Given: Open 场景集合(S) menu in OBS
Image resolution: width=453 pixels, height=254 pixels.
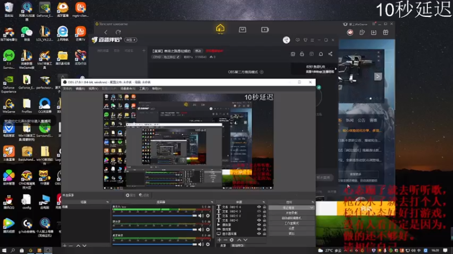Looking at the screenshot, I should (128, 89).
